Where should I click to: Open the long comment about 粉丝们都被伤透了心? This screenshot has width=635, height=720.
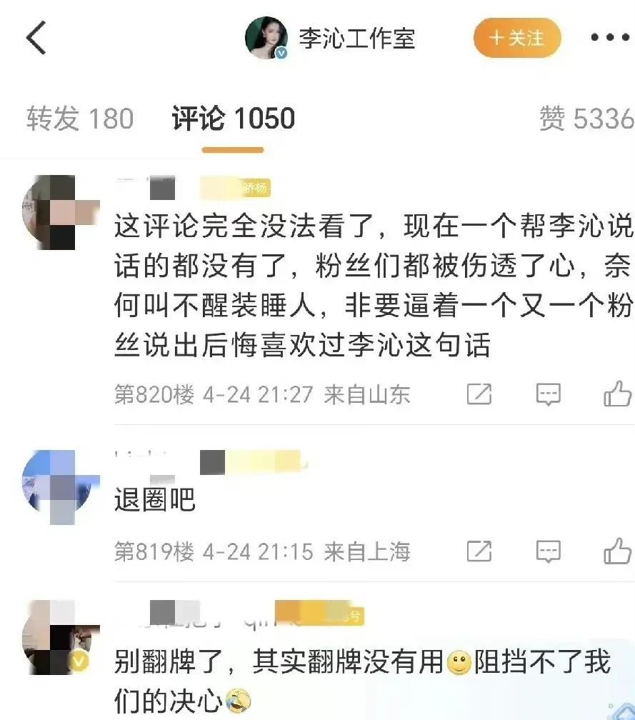click(x=374, y=285)
